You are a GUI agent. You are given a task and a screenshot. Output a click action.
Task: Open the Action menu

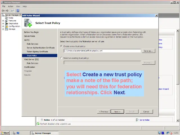pos(11,6)
